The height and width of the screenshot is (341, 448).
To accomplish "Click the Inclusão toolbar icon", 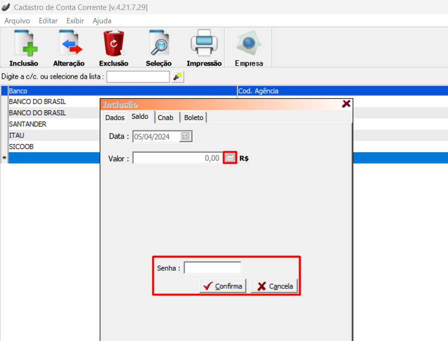I will pyautogui.click(x=24, y=44).
